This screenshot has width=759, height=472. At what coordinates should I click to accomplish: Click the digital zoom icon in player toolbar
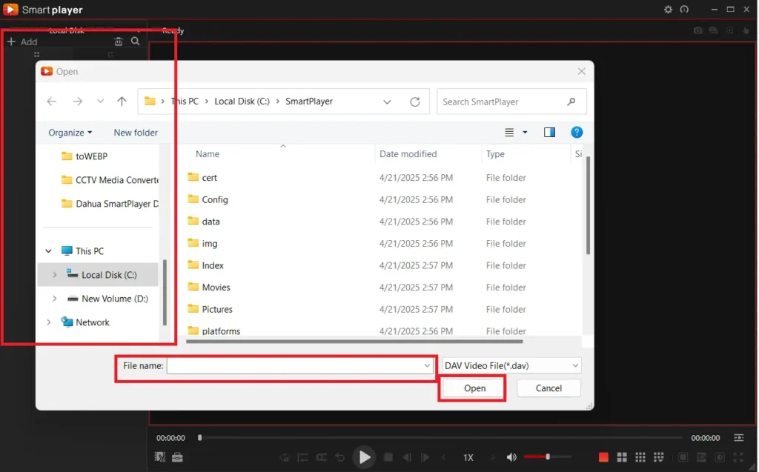730,30
